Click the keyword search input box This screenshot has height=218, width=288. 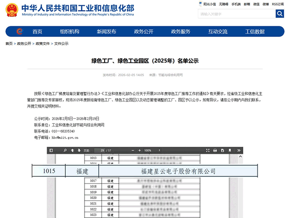pos(236,14)
